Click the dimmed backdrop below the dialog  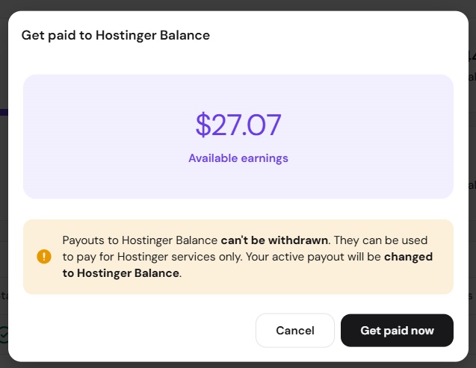pos(238,365)
